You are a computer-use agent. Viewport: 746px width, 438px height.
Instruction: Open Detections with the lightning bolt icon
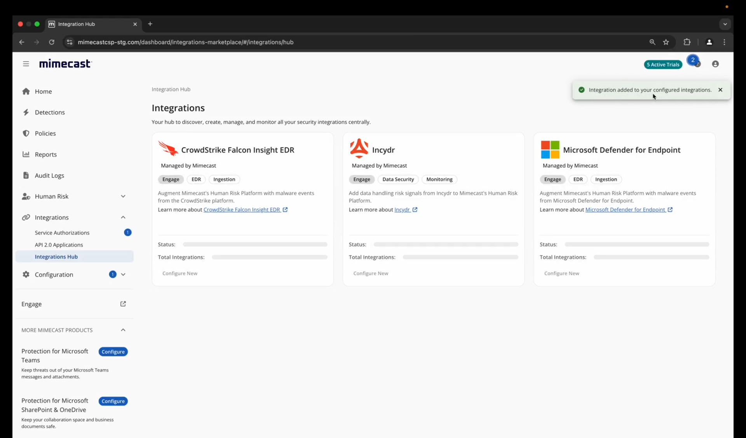tap(50, 112)
